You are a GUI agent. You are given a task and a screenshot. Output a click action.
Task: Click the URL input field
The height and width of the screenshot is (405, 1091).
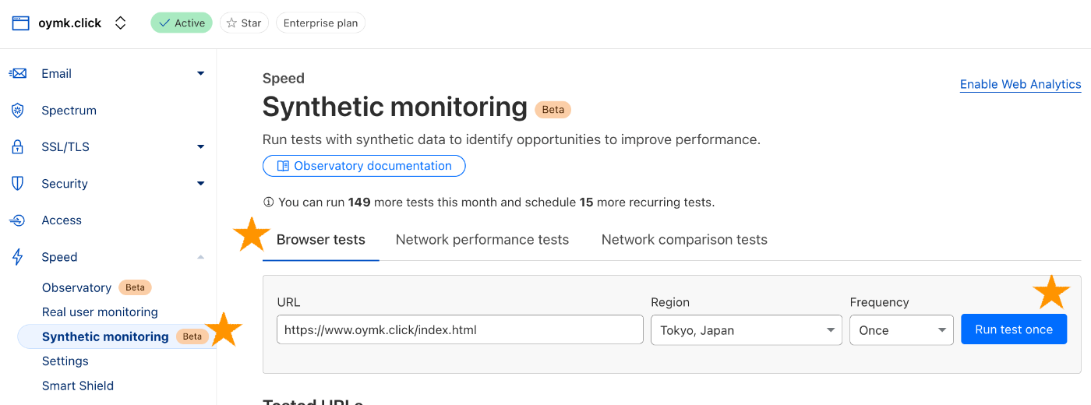460,330
